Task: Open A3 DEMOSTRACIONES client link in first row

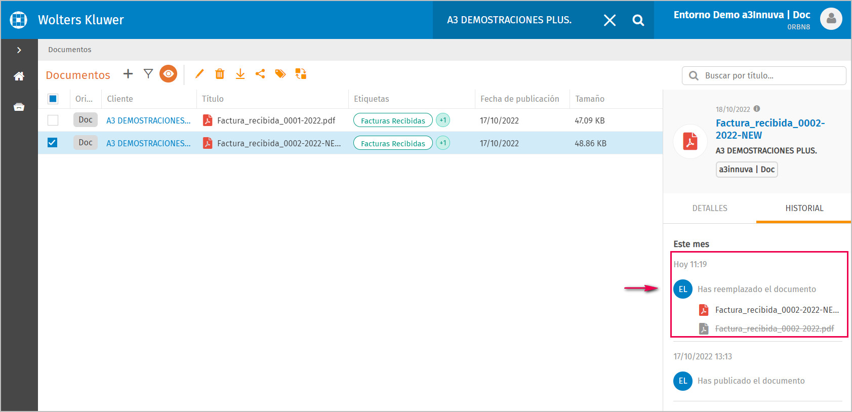Action: tap(148, 120)
